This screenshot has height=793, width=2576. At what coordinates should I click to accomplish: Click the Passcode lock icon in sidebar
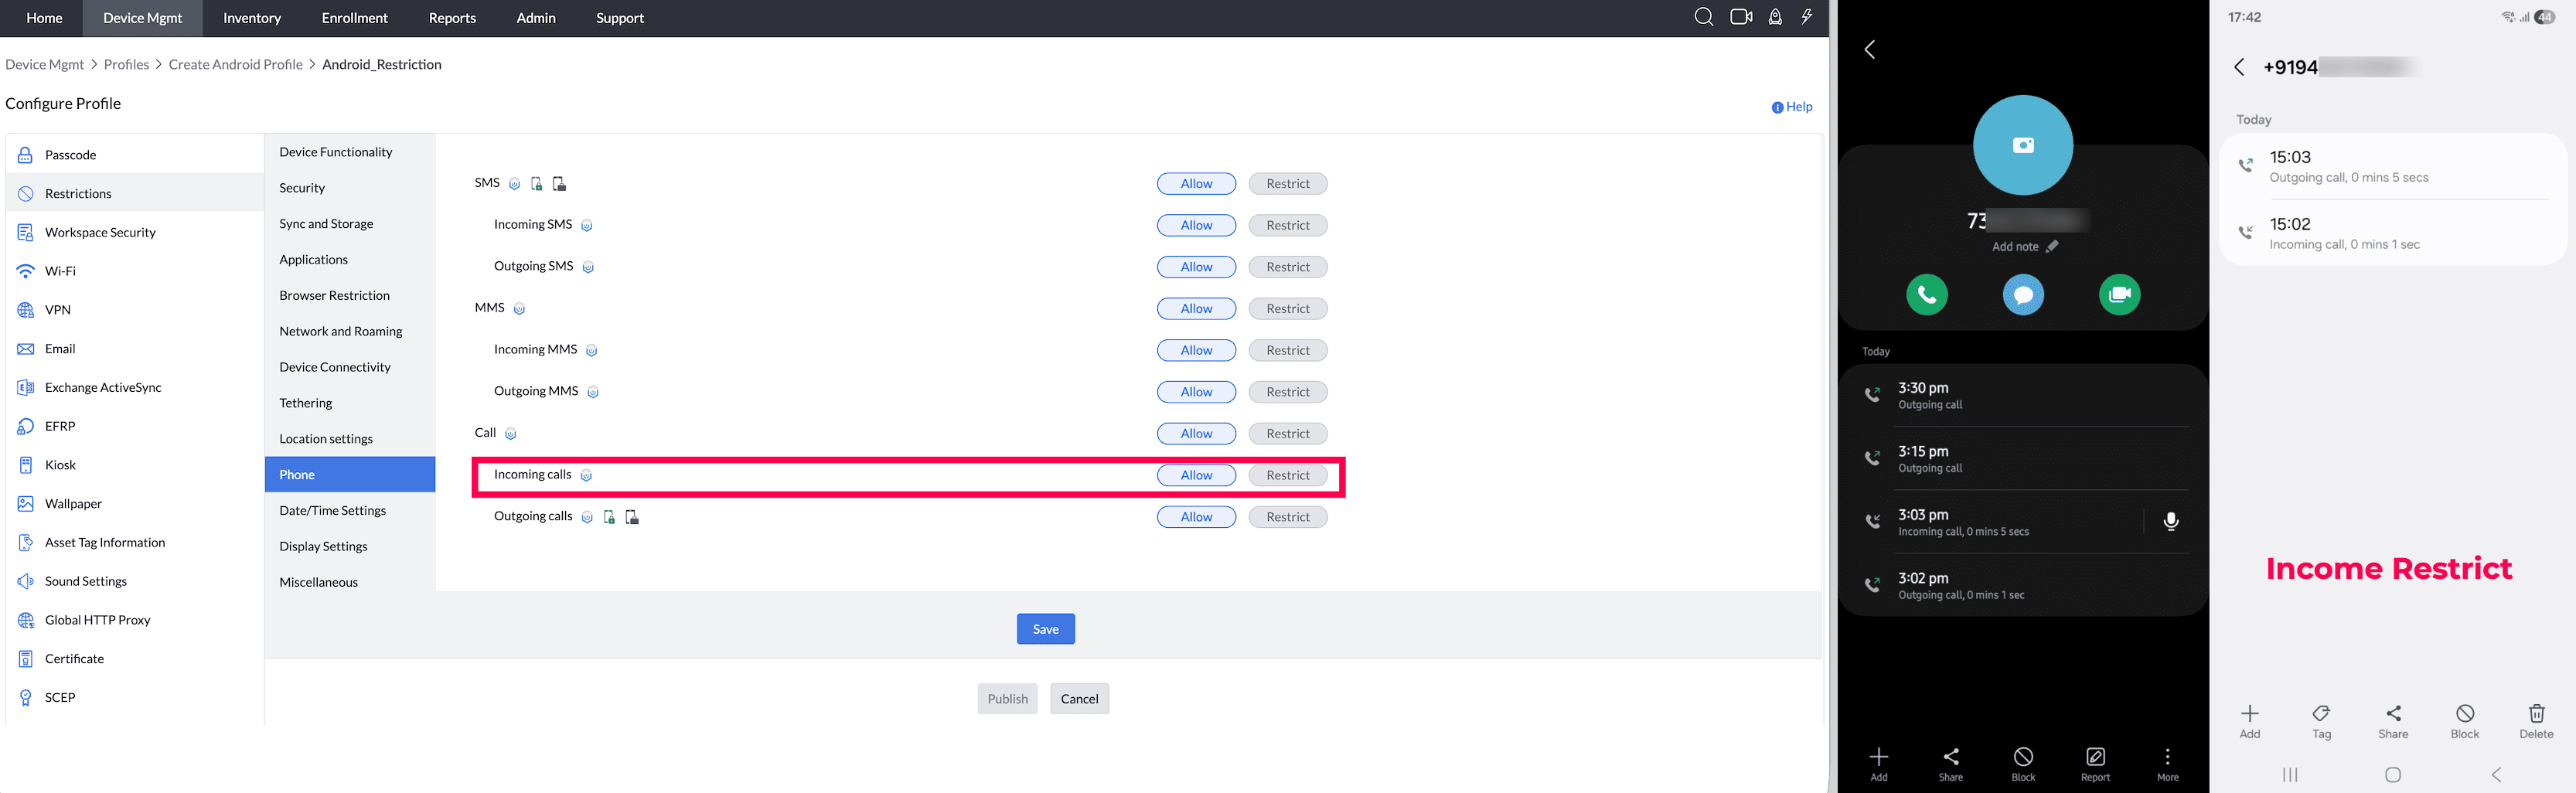(x=26, y=155)
